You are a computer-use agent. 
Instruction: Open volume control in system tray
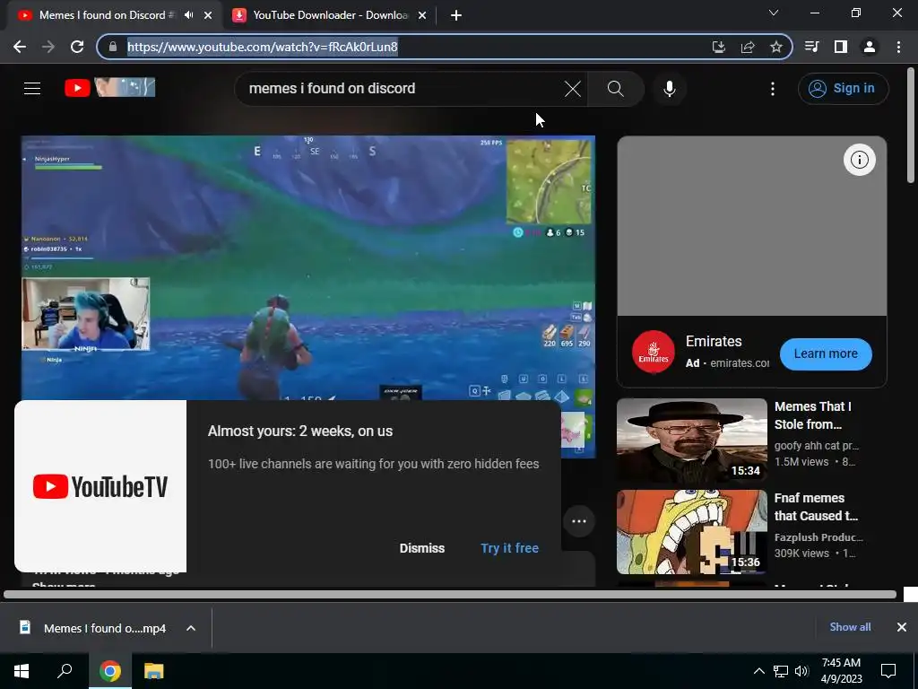pos(801,671)
